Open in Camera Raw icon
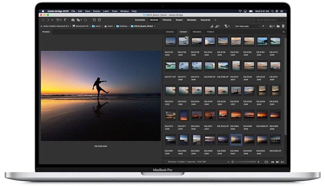Screen dimensions: 325x186 [85, 20]
